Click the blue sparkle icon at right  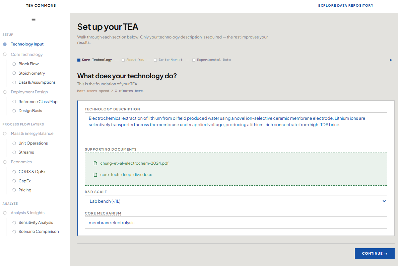coord(391,60)
